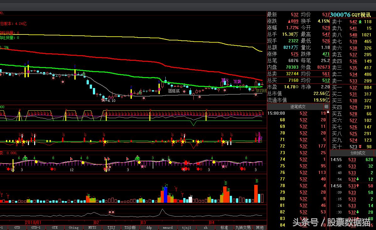Click the red up triangle next to 涨跌
This screenshot has height=230, width=376.
tap(289, 21)
